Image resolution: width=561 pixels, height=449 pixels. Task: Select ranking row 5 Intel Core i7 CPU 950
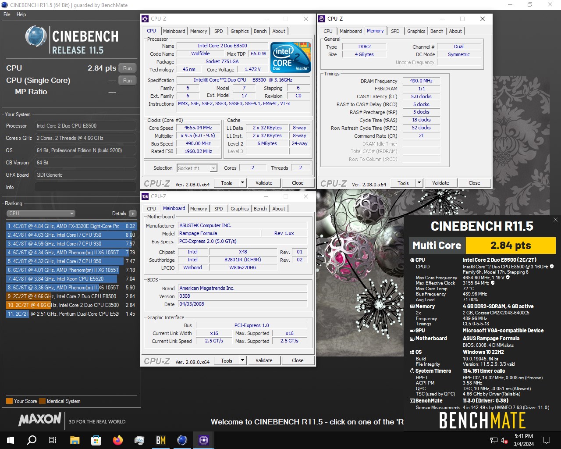(x=71, y=261)
